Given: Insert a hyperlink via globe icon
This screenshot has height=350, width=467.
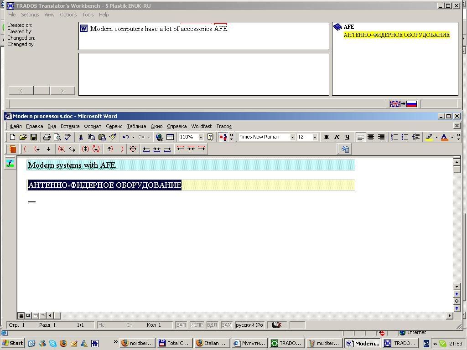Looking at the screenshot, I should (x=159, y=137).
